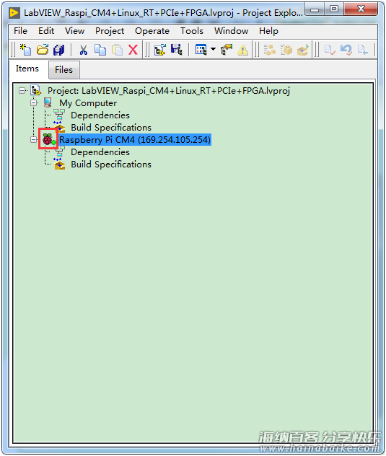Image resolution: width=386 pixels, height=456 pixels.
Task: Open dropdown arrow beside filter view icon
Action: click(214, 49)
